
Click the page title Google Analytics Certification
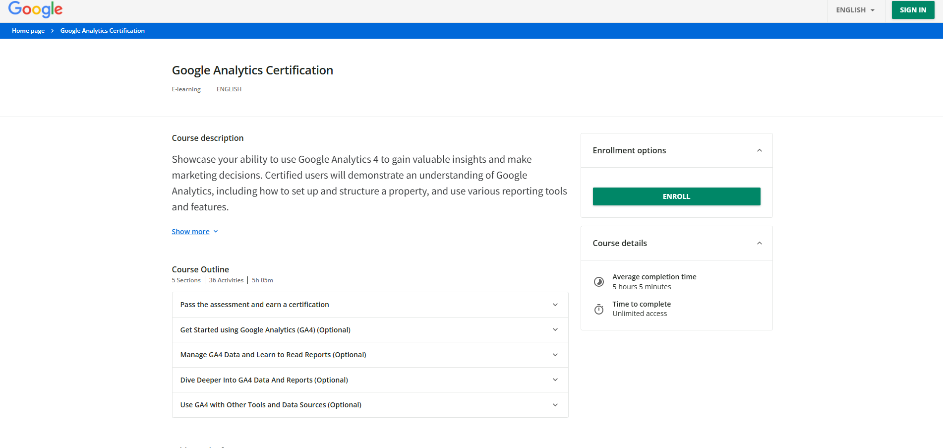(252, 70)
